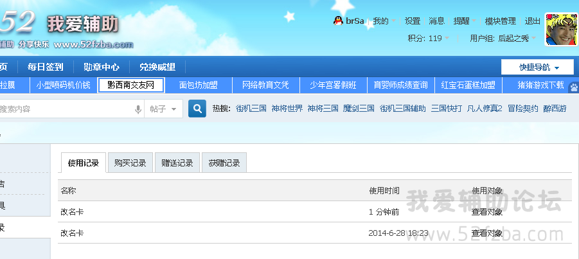579x259 pixels.
Task: Open the 获赠记录 tab
Action: [x=224, y=163]
